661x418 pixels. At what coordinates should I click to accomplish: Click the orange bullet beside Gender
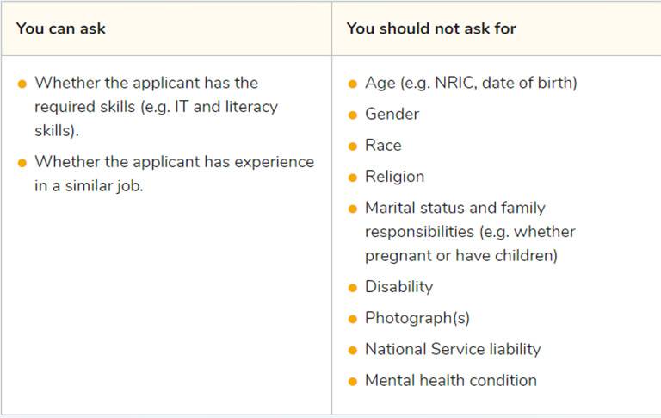click(x=353, y=115)
